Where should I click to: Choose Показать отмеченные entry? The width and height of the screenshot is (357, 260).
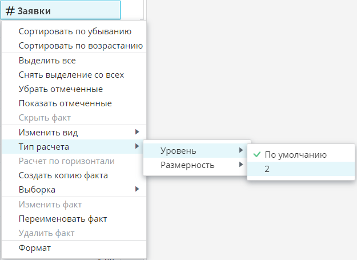tap(65, 103)
